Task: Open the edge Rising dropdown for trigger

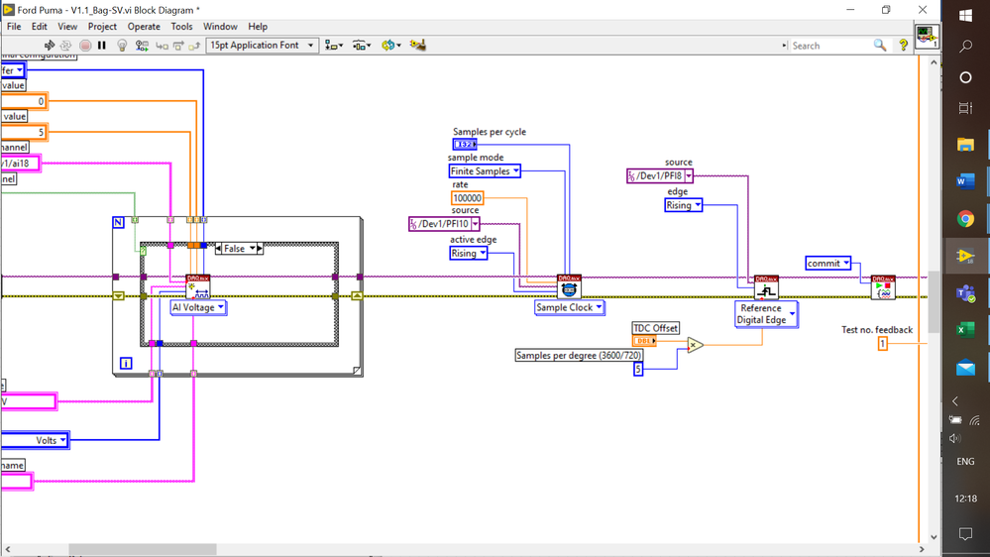Action: (x=683, y=205)
